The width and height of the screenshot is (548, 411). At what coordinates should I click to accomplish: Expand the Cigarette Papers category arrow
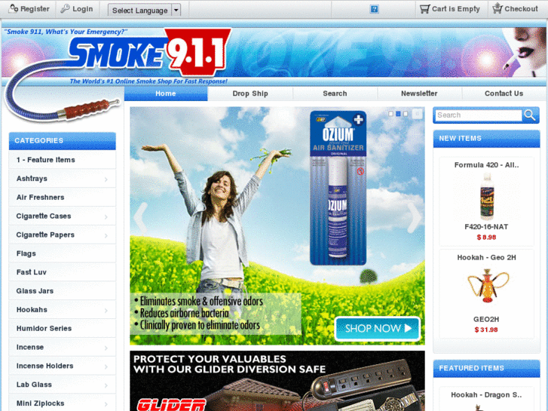(106, 236)
